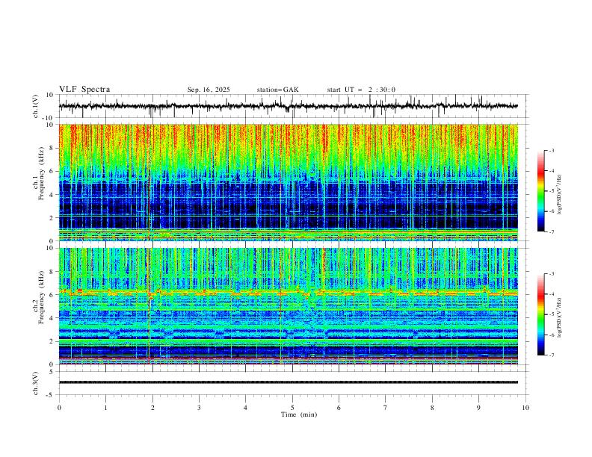Click time axis tick label "10"
Image resolution: width=592 pixels, height=457 pixels.
click(x=525, y=408)
